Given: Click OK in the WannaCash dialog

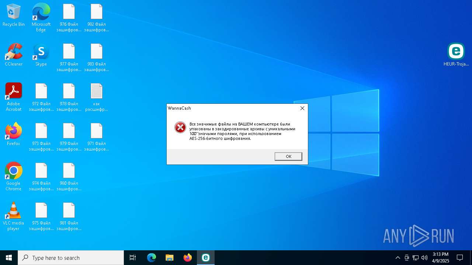Looking at the screenshot, I should coord(288,156).
